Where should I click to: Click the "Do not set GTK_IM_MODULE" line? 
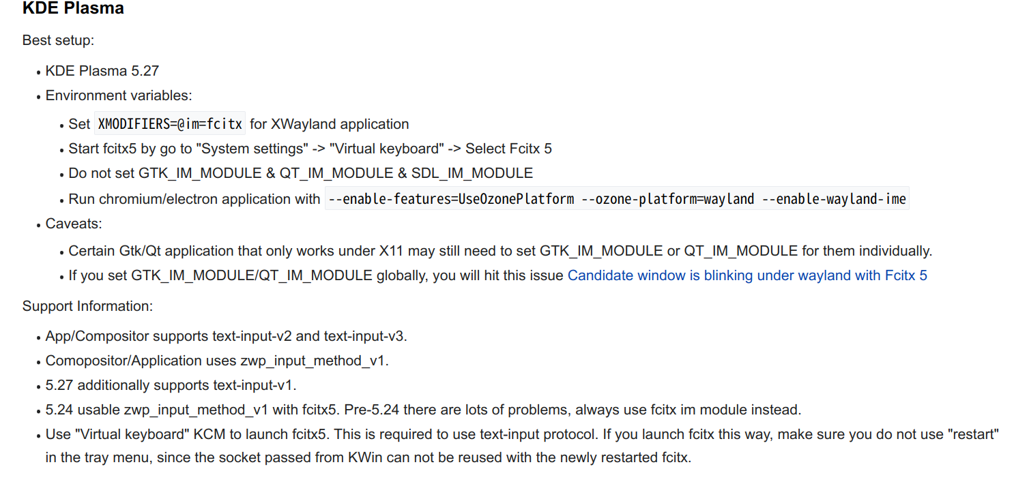[x=300, y=173]
